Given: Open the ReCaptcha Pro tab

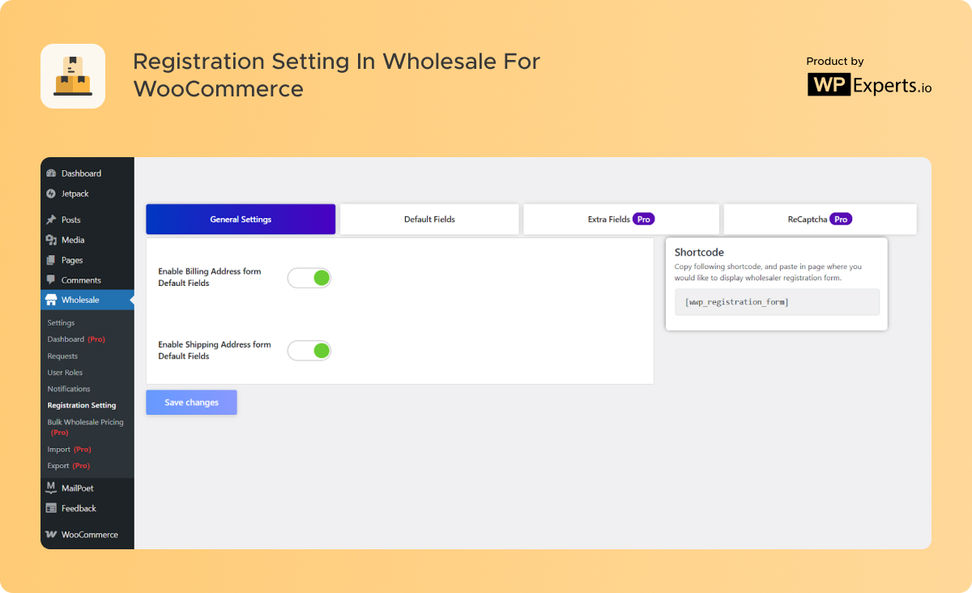Looking at the screenshot, I should click(820, 220).
